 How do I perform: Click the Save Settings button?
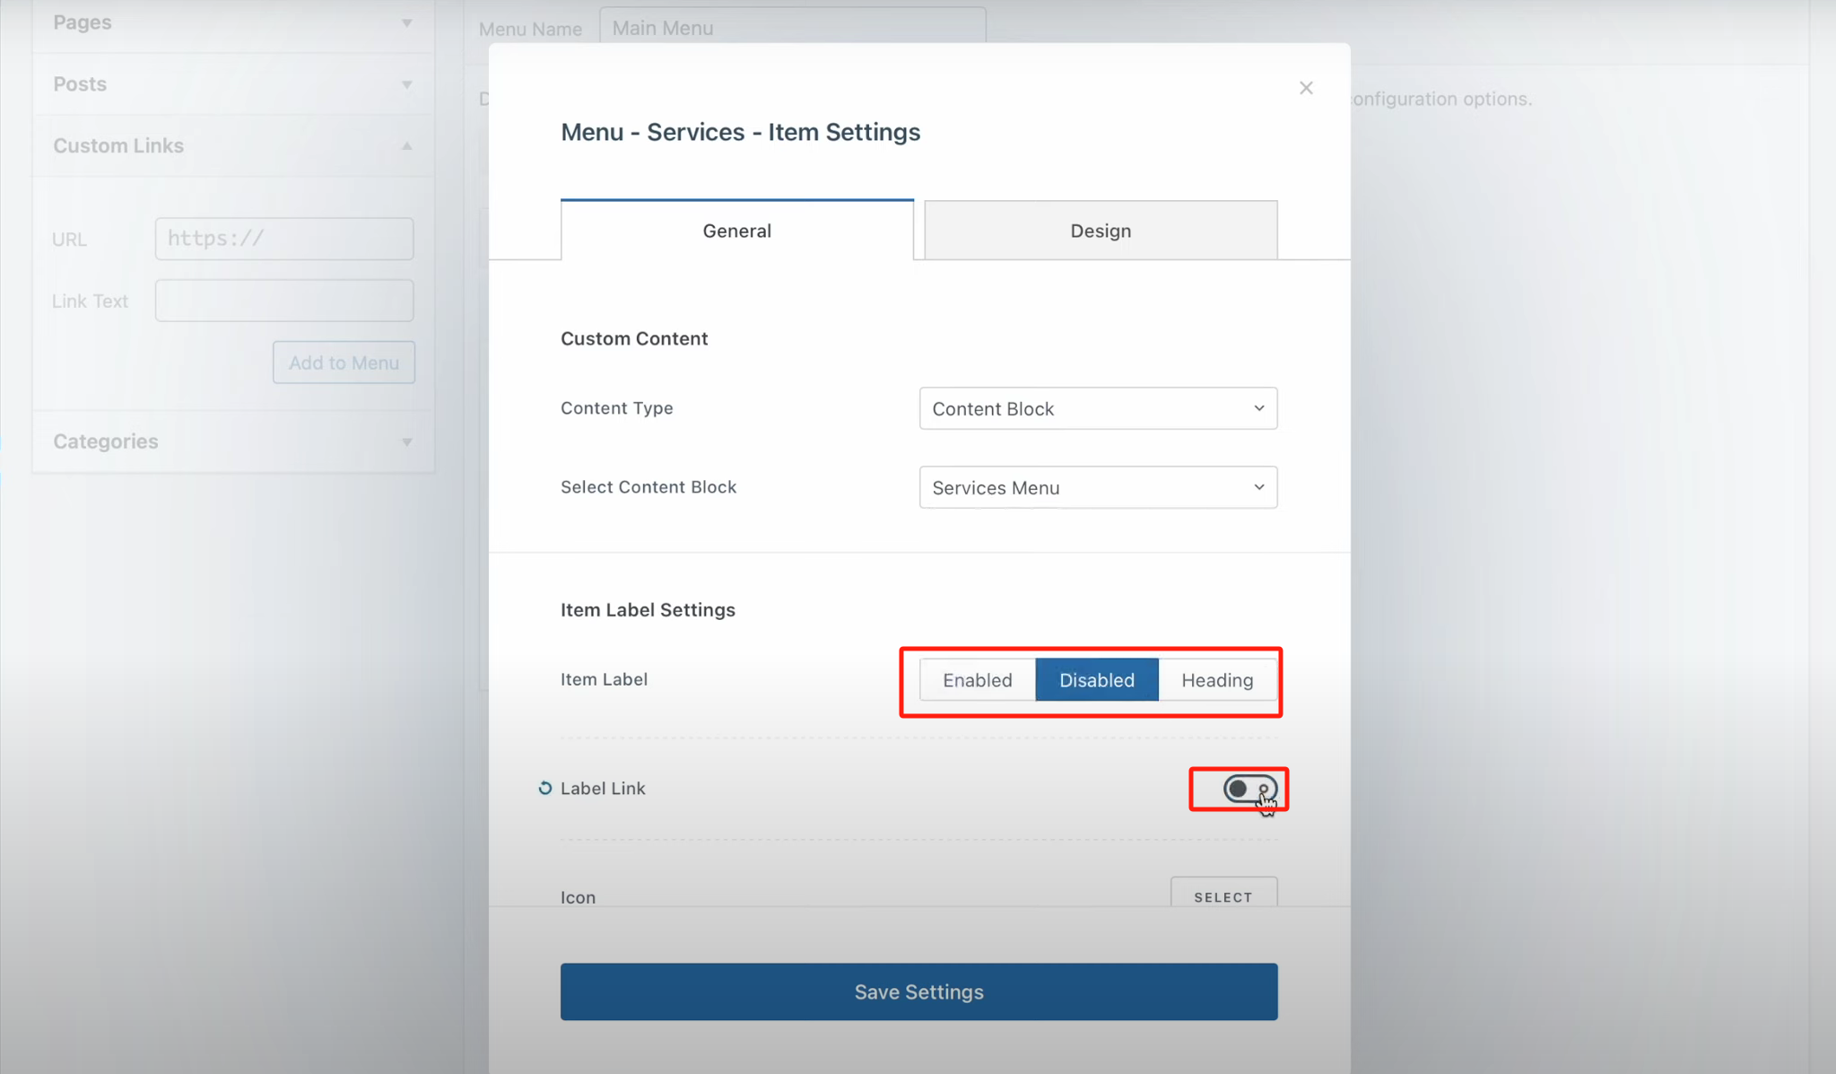coord(918,991)
